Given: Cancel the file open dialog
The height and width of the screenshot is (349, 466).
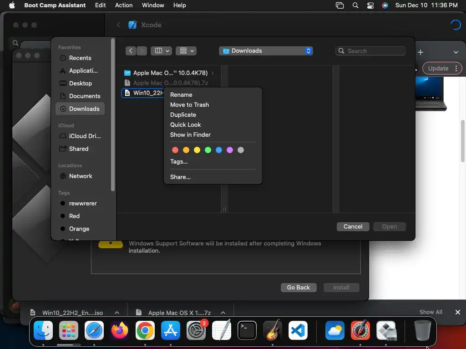Looking at the screenshot, I should [353, 227].
